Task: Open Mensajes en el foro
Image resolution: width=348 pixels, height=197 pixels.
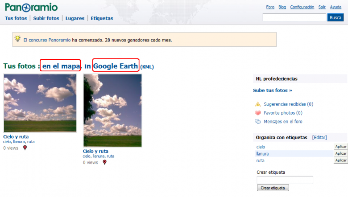Action: pyautogui.click(x=283, y=121)
